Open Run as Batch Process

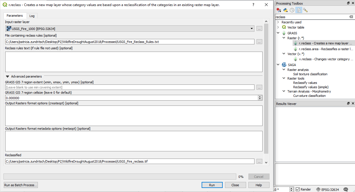[21, 185]
